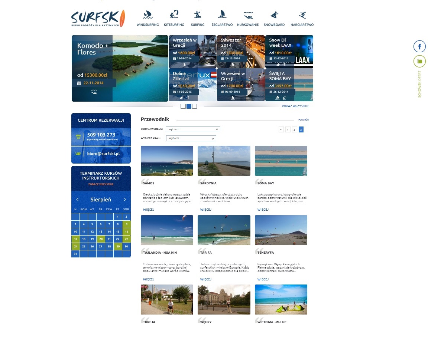Screen dimensions: 428x342
Task: Open the Snowboard category icon
Action: [x=274, y=15]
